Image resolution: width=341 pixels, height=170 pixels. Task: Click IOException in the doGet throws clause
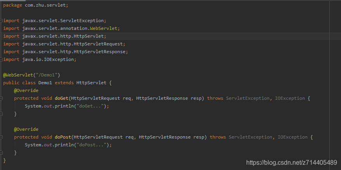coord(290,98)
